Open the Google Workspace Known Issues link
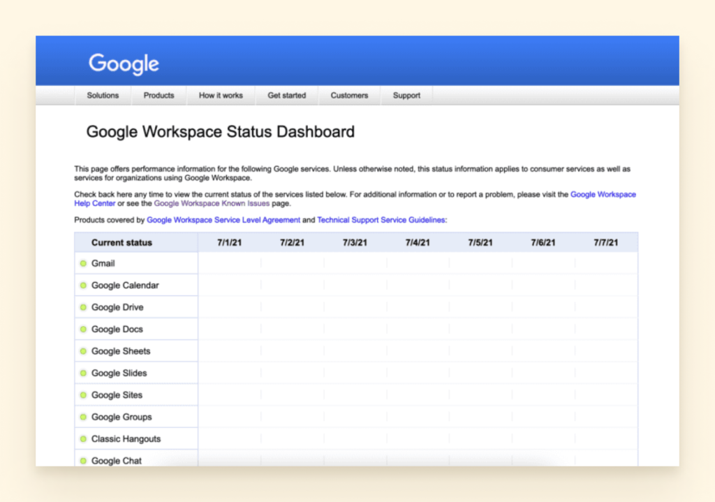Screen dimensions: 715x502 212,203
